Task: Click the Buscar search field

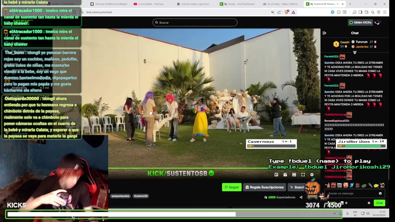Action: tap(195, 23)
